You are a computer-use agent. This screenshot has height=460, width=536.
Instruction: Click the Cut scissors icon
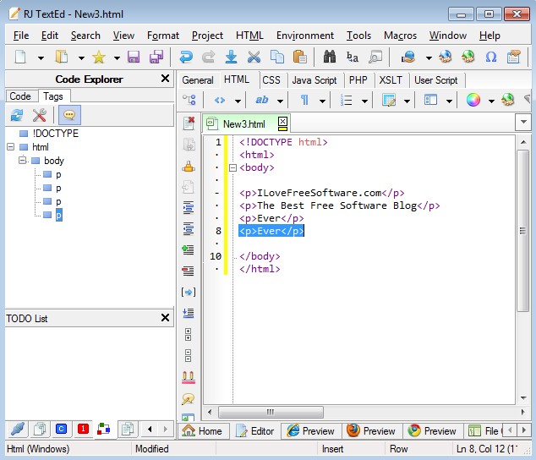click(254, 57)
